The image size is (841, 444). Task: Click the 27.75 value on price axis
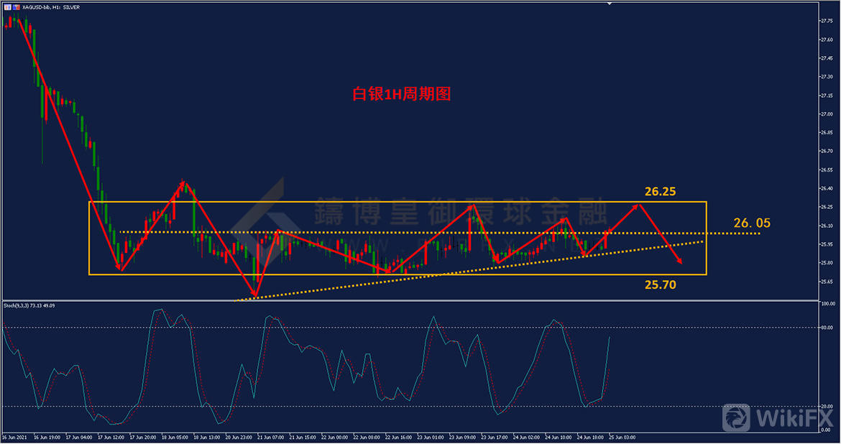(x=826, y=21)
